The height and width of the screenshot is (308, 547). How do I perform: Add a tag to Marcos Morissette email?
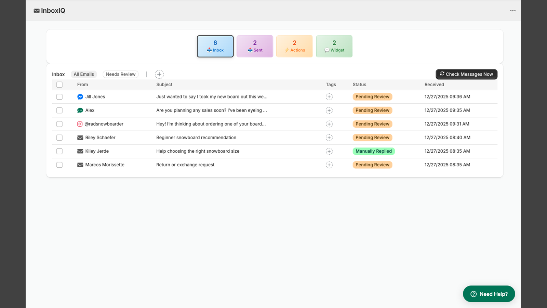point(329,165)
